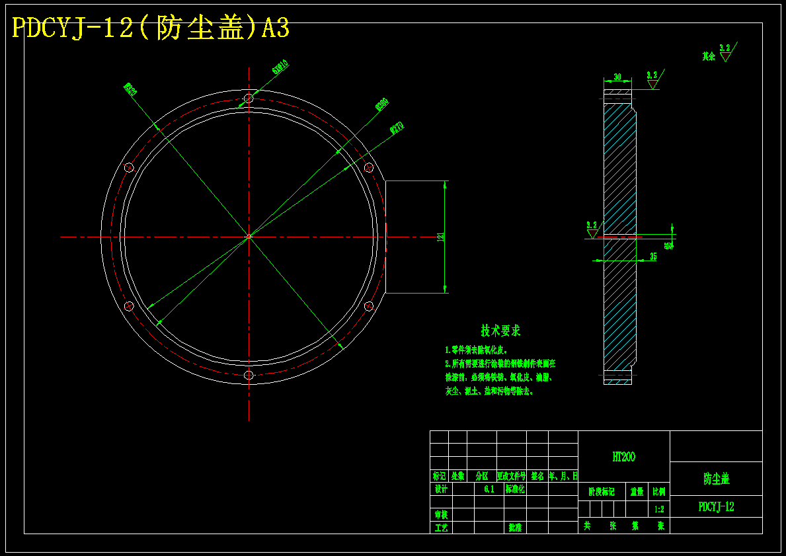Select the "30" width dimension text

pyautogui.click(x=617, y=77)
